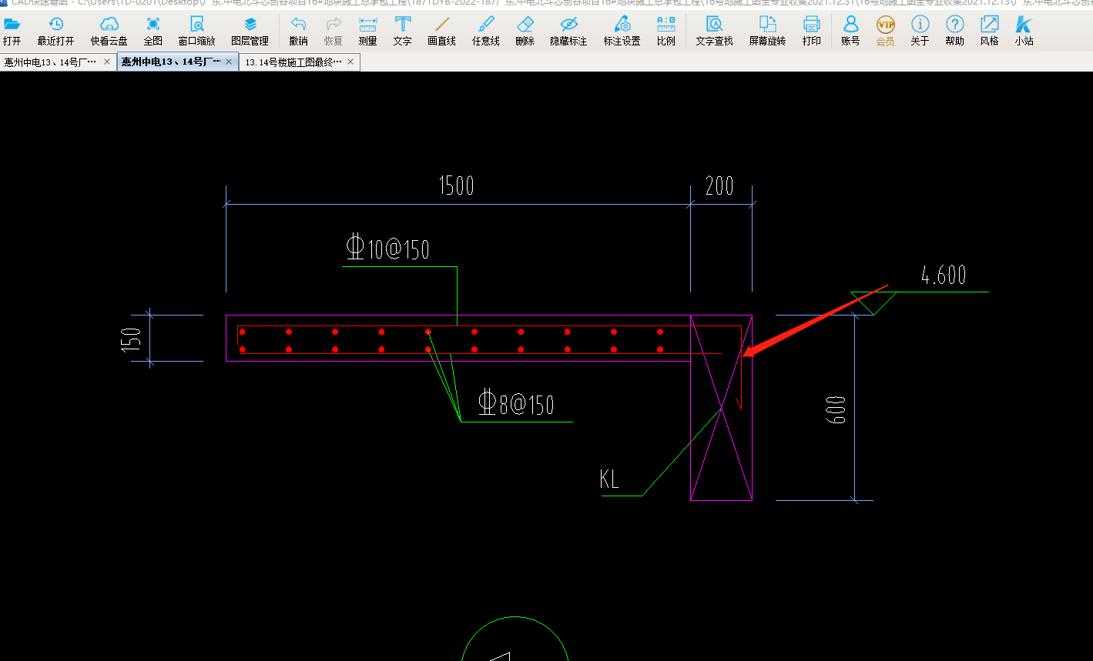The height and width of the screenshot is (661, 1093).
Task: Close the active second 惠州中电 tab
Action: tap(229, 62)
